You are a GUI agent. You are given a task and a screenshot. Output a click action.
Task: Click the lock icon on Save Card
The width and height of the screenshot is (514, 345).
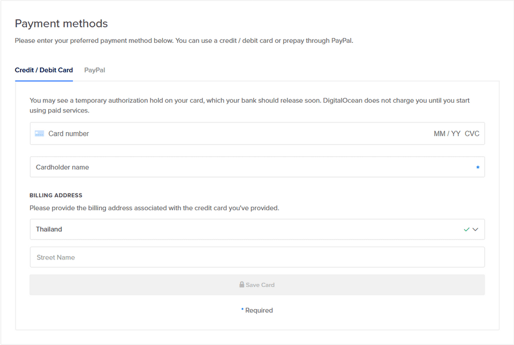click(242, 285)
